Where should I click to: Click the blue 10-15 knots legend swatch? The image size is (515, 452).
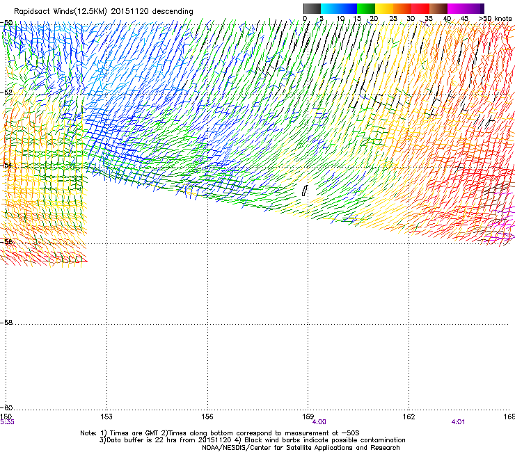348,8
